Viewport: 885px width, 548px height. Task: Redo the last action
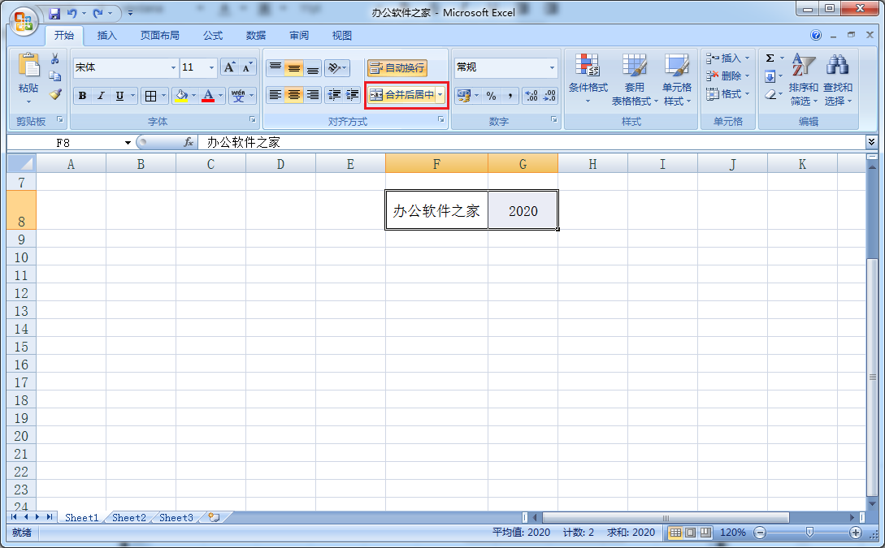click(98, 13)
